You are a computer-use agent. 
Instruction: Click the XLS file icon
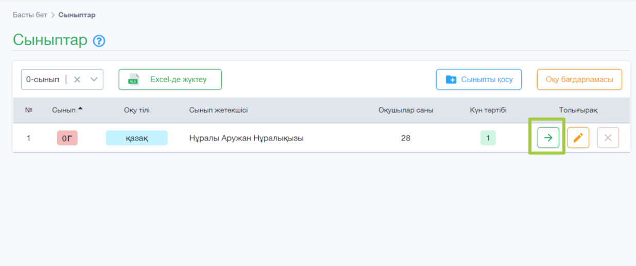pos(133,80)
